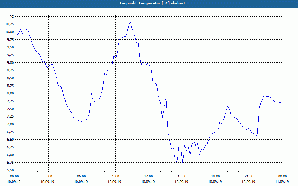The width and height of the screenshot is (298, 186).
Task: Click the 10.09.19 date under 06:00
Action: click(x=81, y=182)
